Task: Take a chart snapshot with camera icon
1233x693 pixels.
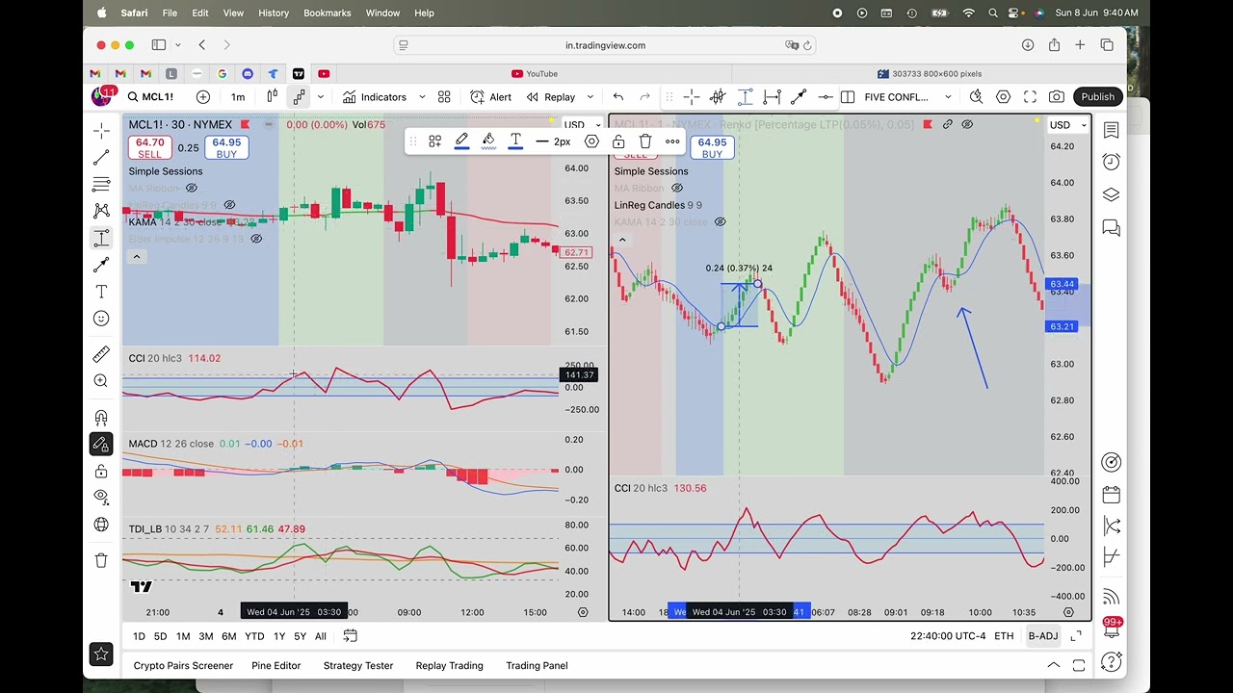Action: pyautogui.click(x=1057, y=97)
